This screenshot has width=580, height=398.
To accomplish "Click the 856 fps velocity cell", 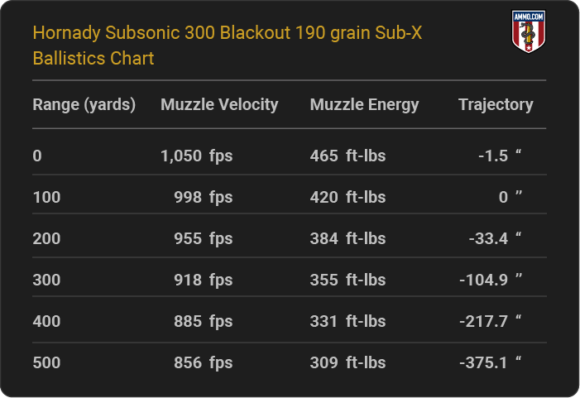I will click(203, 363).
